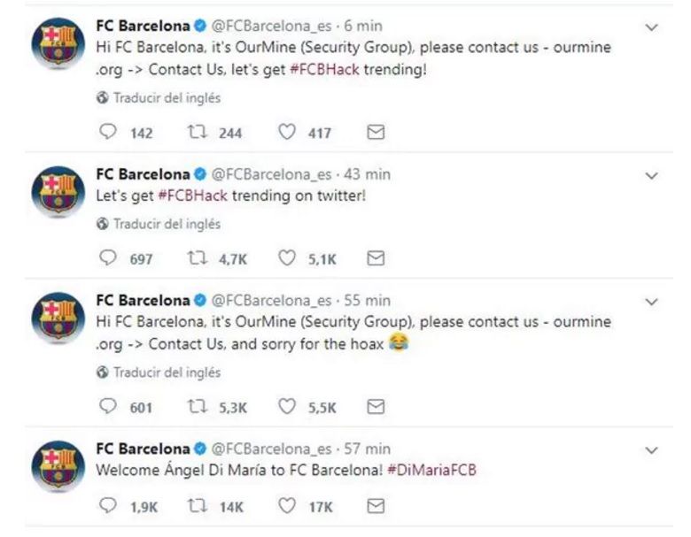This screenshot has width=691, height=537.
Task: Open the #DiMariaFCB hashtag
Action: 432,470
